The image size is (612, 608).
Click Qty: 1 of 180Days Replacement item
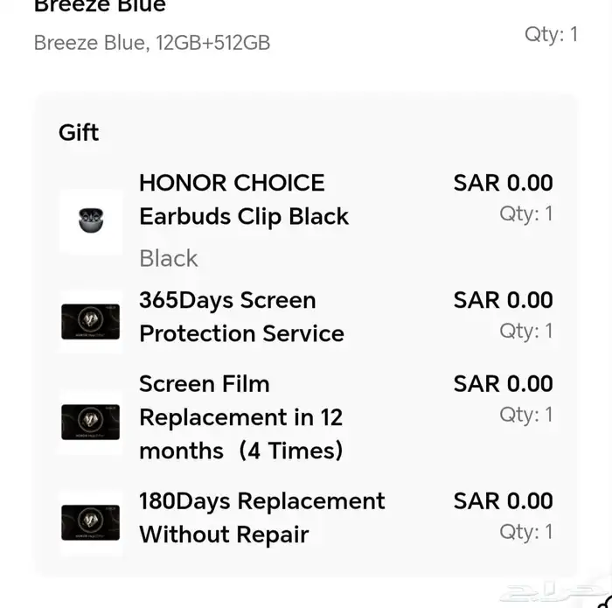point(525,532)
